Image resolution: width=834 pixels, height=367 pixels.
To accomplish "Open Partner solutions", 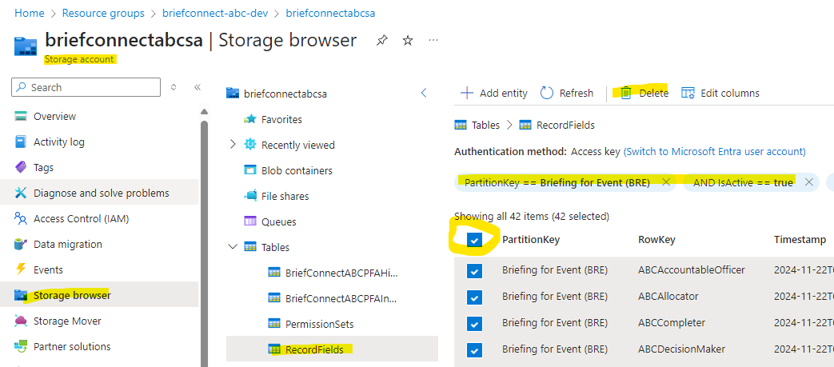I will coord(72,346).
